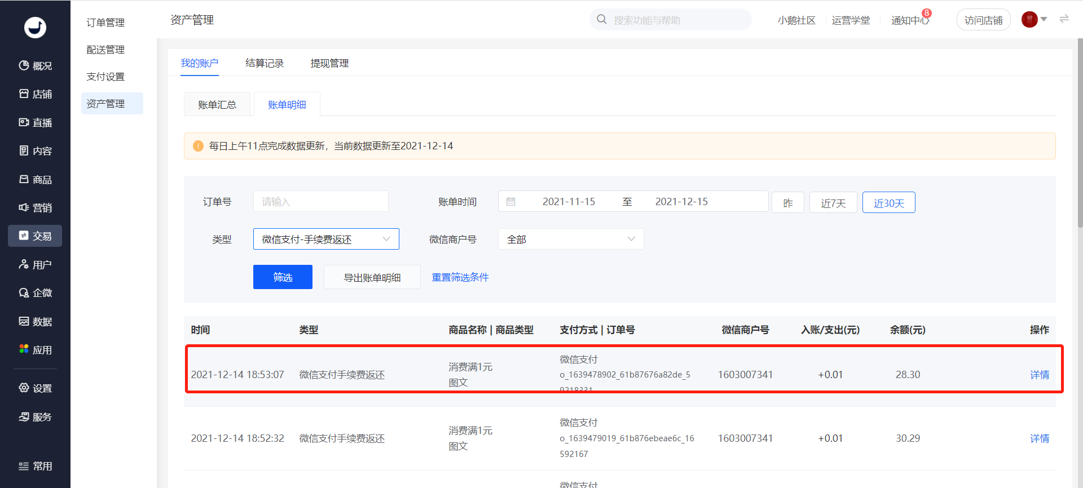
Task: Select the 交易 trade section
Action: 35,236
